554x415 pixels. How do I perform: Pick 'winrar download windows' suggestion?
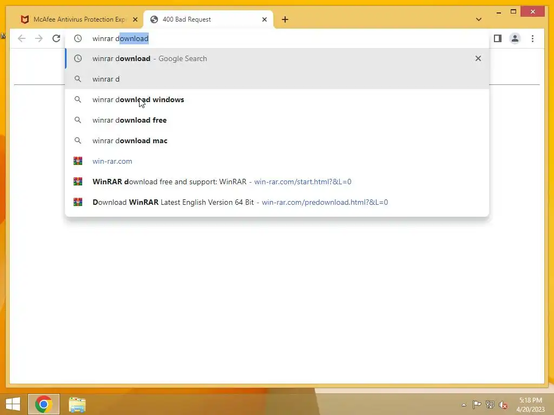(277, 99)
